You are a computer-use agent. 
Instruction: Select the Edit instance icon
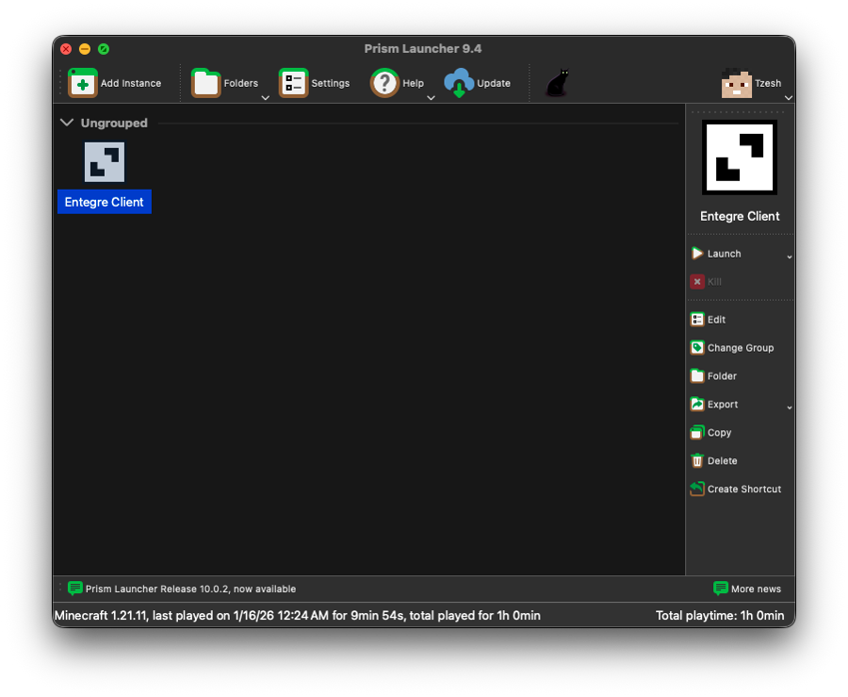tap(697, 319)
